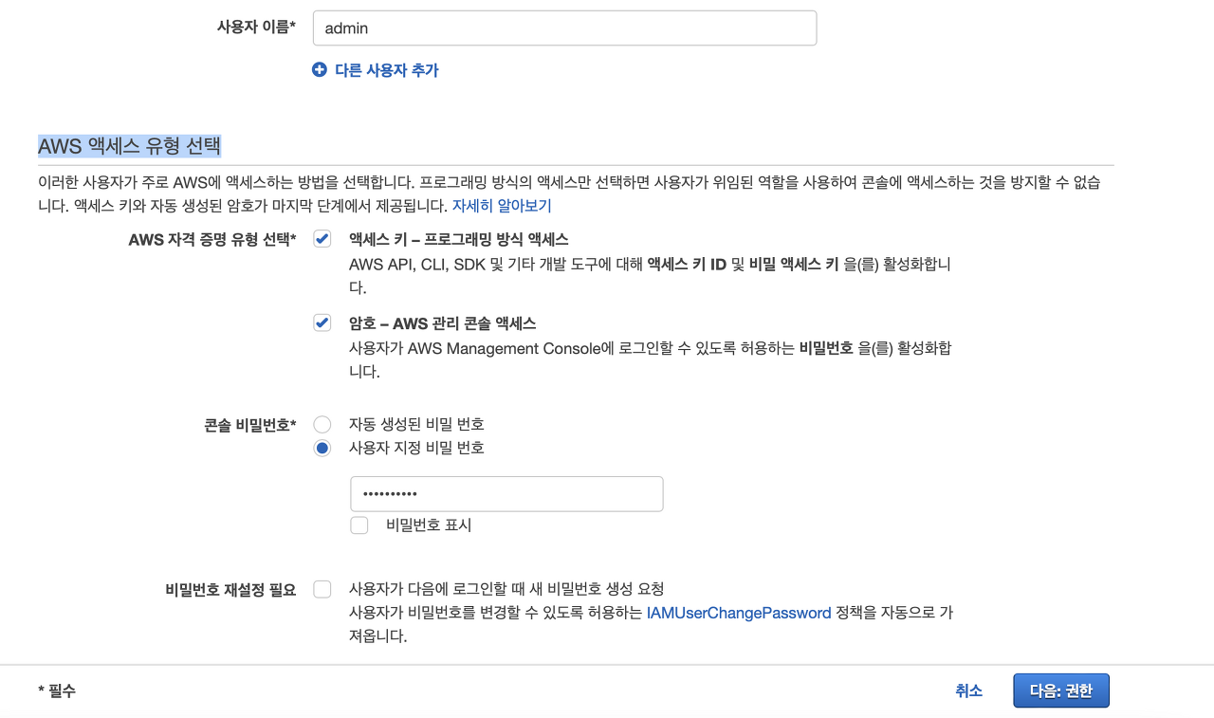This screenshot has width=1214, height=718.
Task: Click the 'AWS 자격 증명 유형 선택*' label
Action: point(212,239)
